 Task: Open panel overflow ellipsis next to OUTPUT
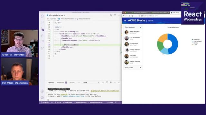(x=79, y=82)
